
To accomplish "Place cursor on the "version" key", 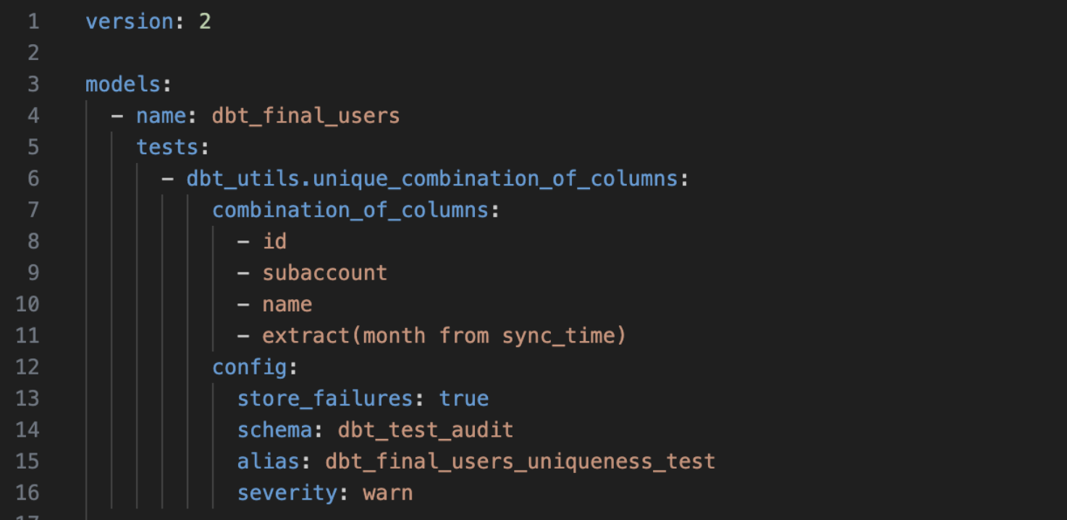I will pyautogui.click(x=129, y=22).
